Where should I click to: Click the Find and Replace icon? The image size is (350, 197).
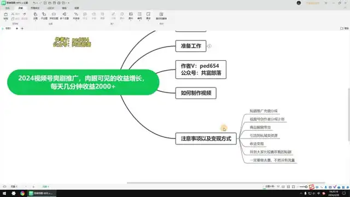(161, 14)
